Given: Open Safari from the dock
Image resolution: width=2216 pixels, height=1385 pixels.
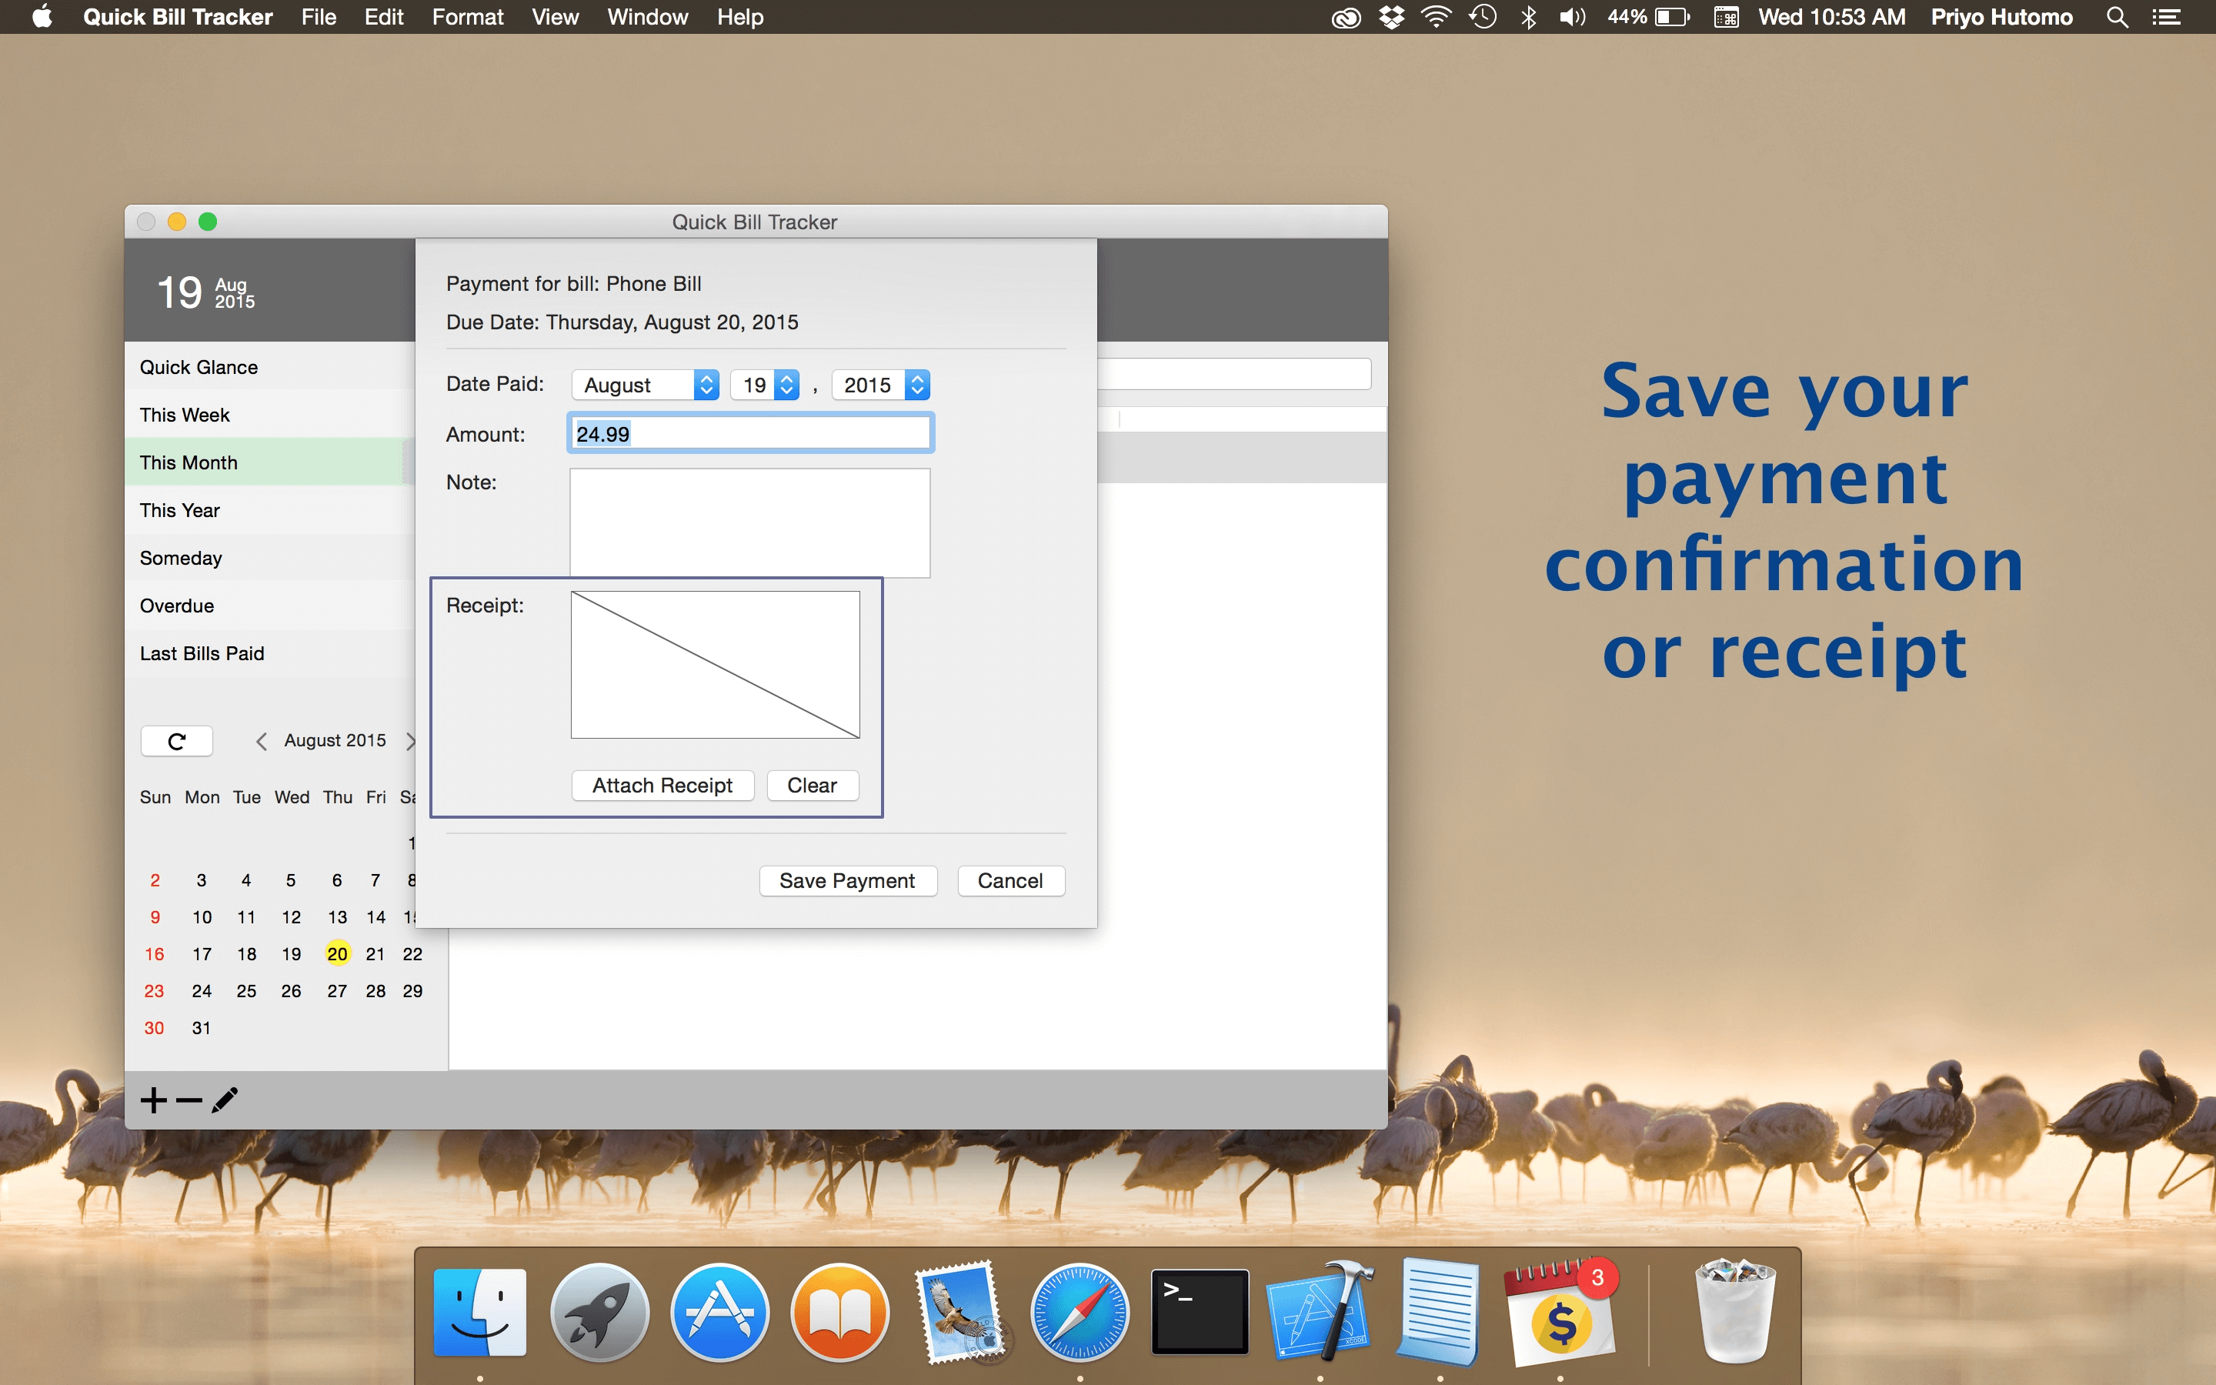Looking at the screenshot, I should pos(1079,1312).
